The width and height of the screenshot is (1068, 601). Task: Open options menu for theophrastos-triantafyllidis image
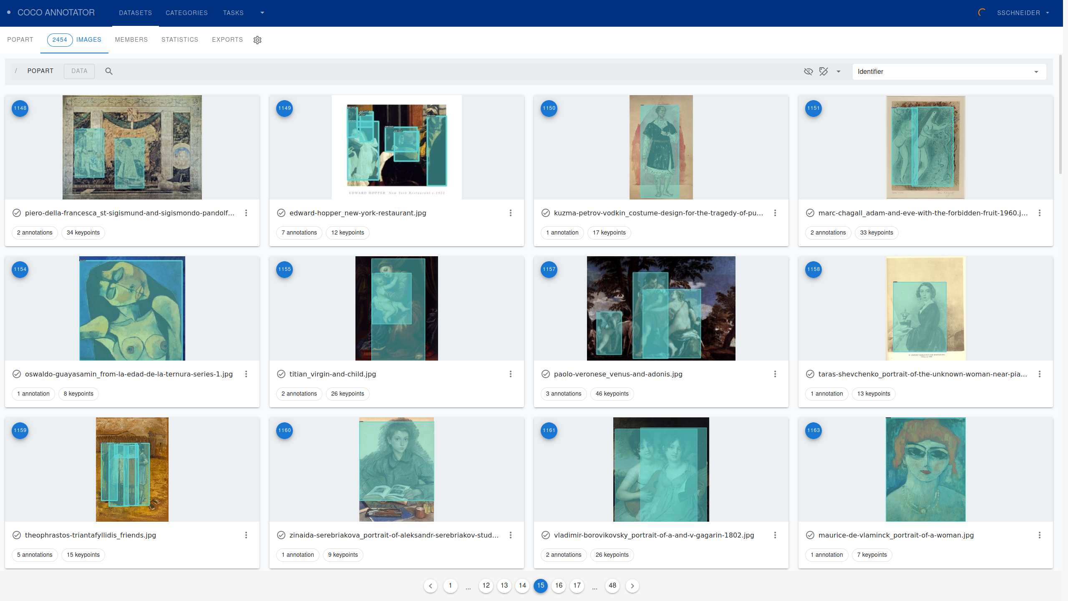tap(246, 535)
